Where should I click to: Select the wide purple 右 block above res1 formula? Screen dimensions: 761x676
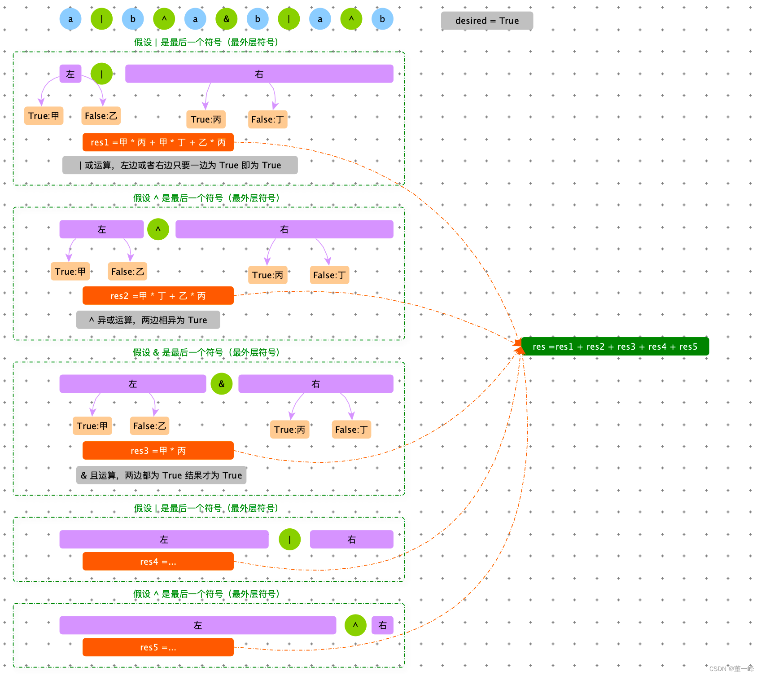pyautogui.click(x=259, y=74)
